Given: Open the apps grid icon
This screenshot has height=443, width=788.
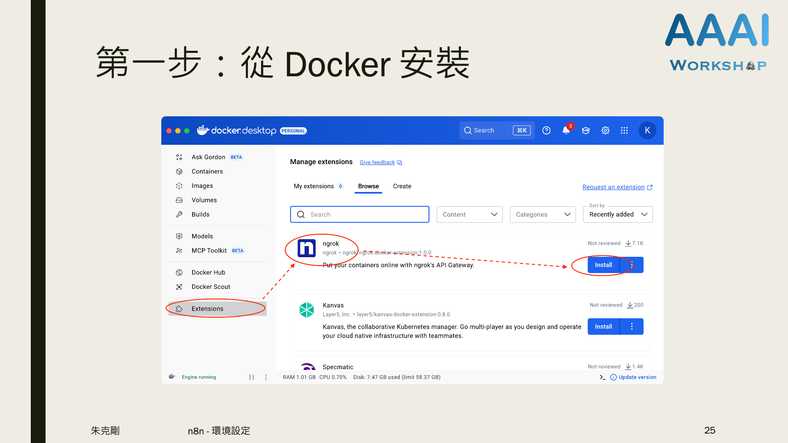Looking at the screenshot, I should [x=624, y=130].
